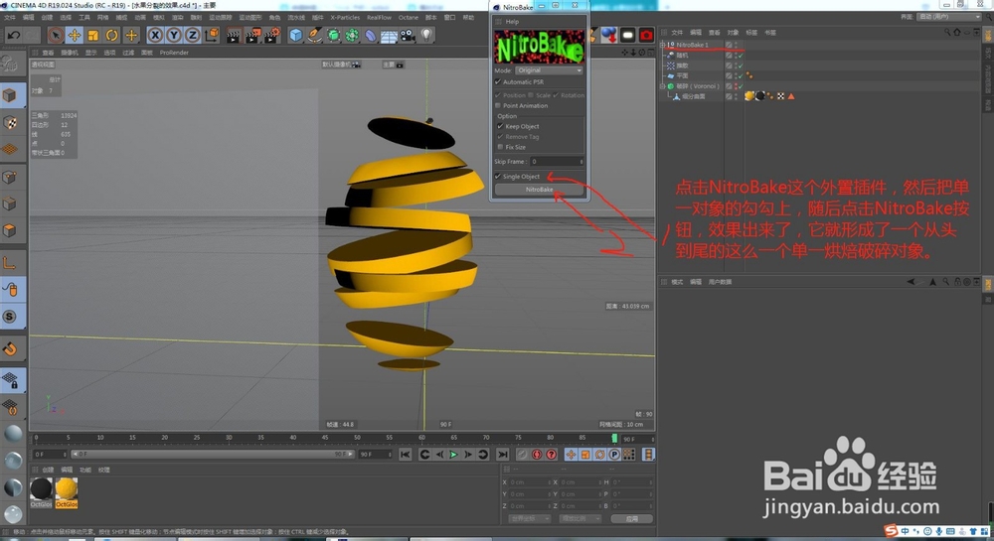Activate the Scale tool
The height and width of the screenshot is (541, 994).
click(93, 36)
